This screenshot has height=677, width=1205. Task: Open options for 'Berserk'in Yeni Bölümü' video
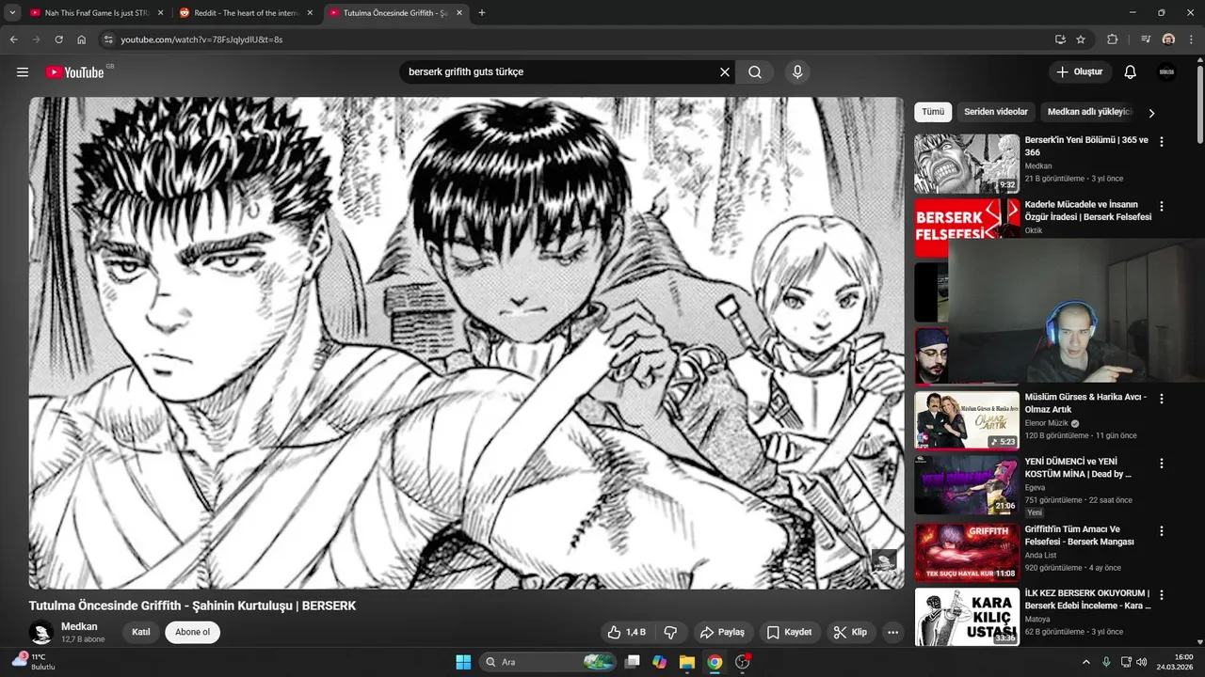click(x=1162, y=142)
